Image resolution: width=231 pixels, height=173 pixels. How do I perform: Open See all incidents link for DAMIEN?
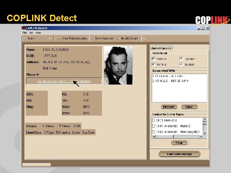(x=64, y=81)
